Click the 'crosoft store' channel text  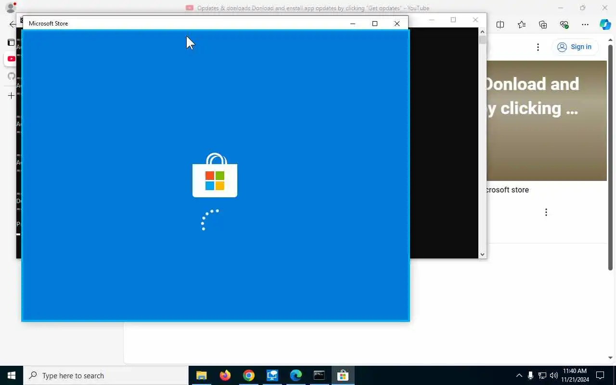507,190
